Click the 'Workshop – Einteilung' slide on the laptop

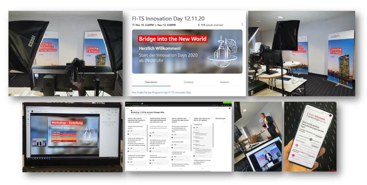coord(73,132)
